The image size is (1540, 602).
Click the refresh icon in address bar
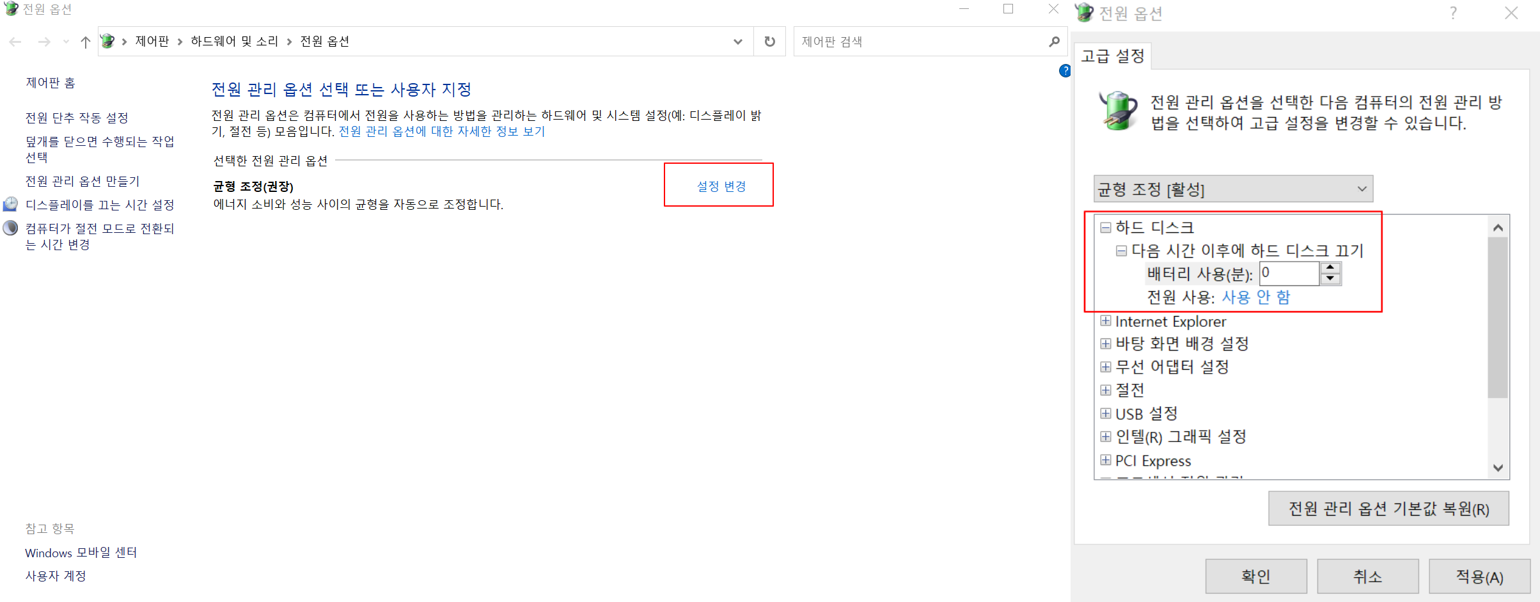click(x=769, y=41)
